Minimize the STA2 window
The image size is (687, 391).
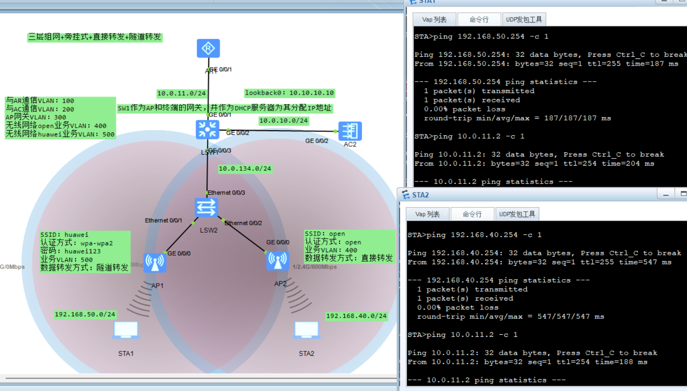(x=666, y=195)
